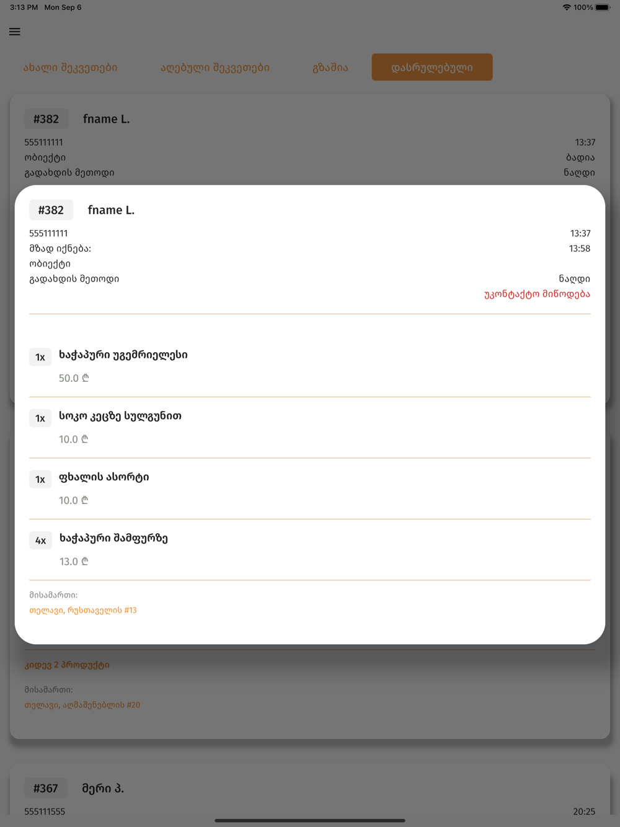Select the დასრულებული tab
Image resolution: width=620 pixels, height=827 pixels.
(432, 67)
